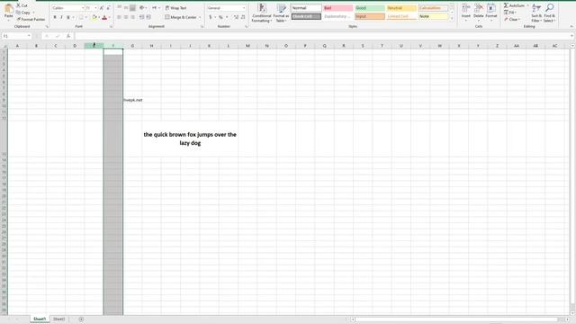
Task: Click the Name Box field
Action: coord(14,36)
